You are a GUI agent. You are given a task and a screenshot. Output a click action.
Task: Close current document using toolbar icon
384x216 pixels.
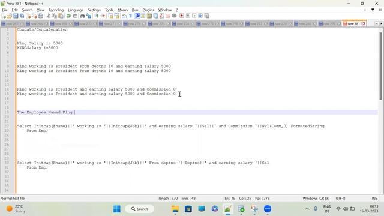(28, 16)
